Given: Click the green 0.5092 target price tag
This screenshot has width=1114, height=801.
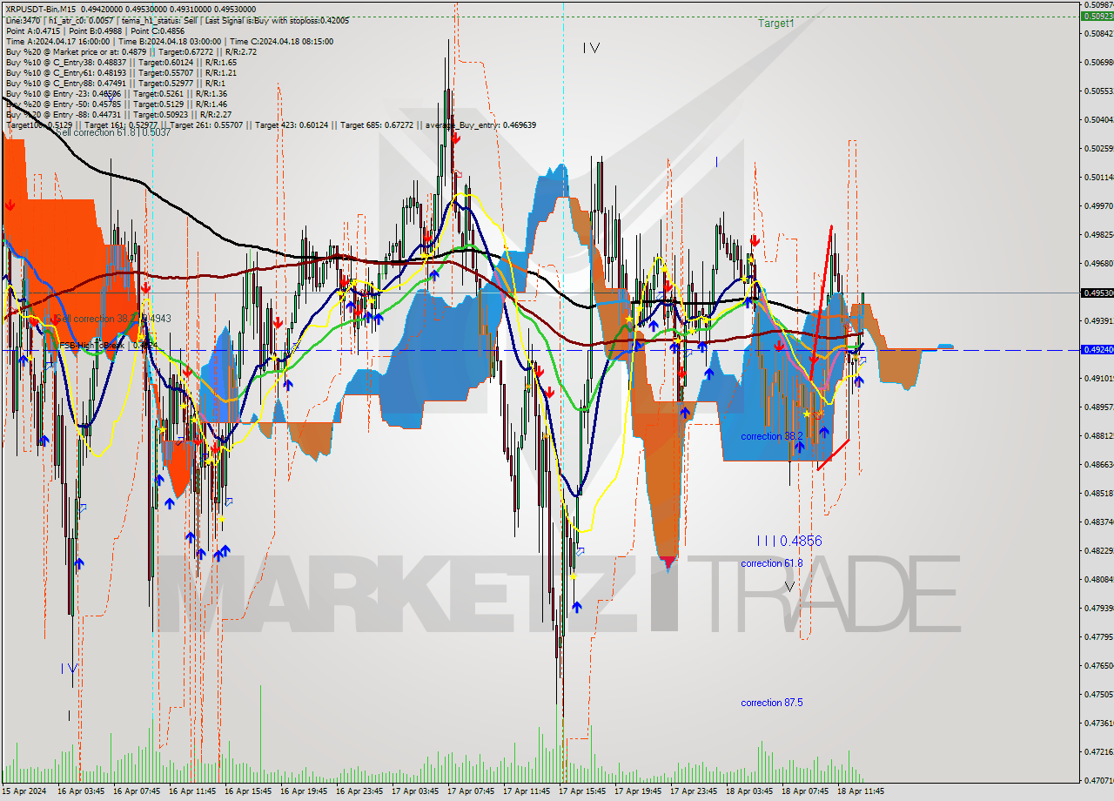Looking at the screenshot, I should pyautogui.click(x=1097, y=16).
